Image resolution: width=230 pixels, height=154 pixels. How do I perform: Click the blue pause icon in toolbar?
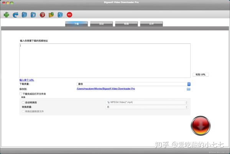click(25, 15)
